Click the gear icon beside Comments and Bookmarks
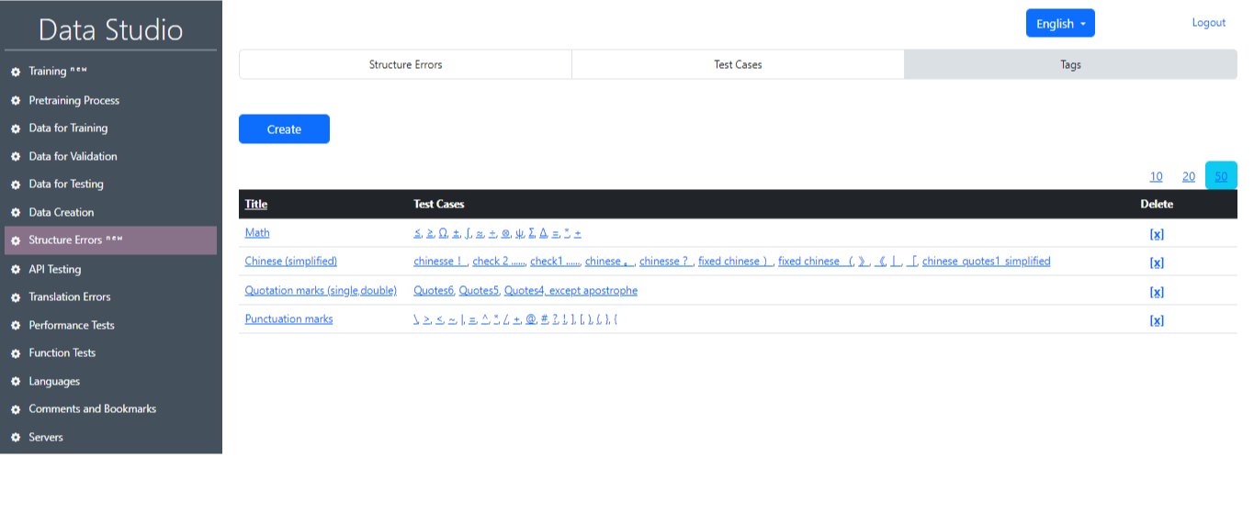Image resolution: width=1254 pixels, height=513 pixels. pos(16,409)
